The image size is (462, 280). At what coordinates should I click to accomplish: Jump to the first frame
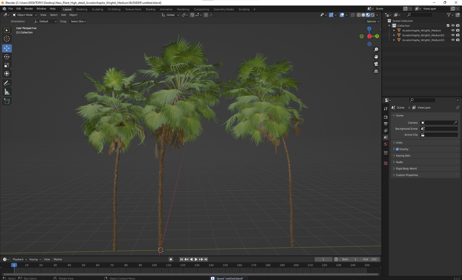click(x=181, y=260)
